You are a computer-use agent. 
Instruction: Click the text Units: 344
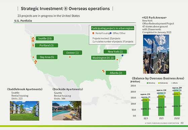click(x=60, y=99)
